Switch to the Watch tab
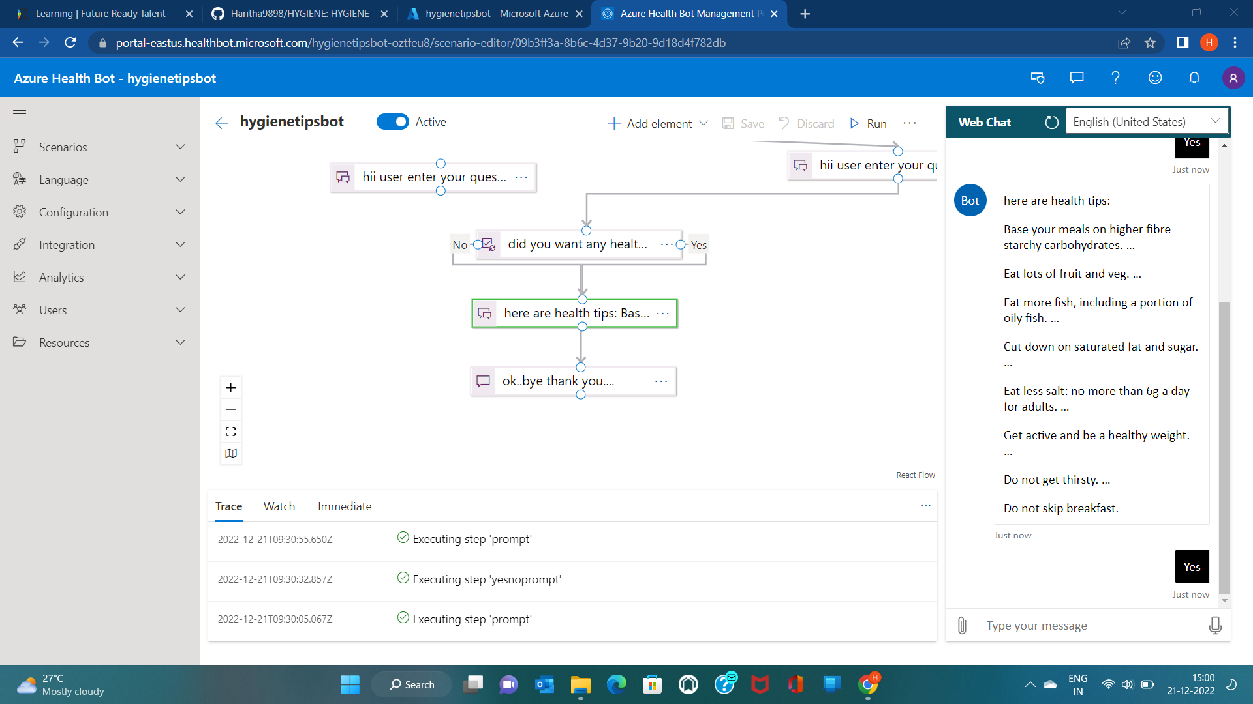 click(x=279, y=506)
